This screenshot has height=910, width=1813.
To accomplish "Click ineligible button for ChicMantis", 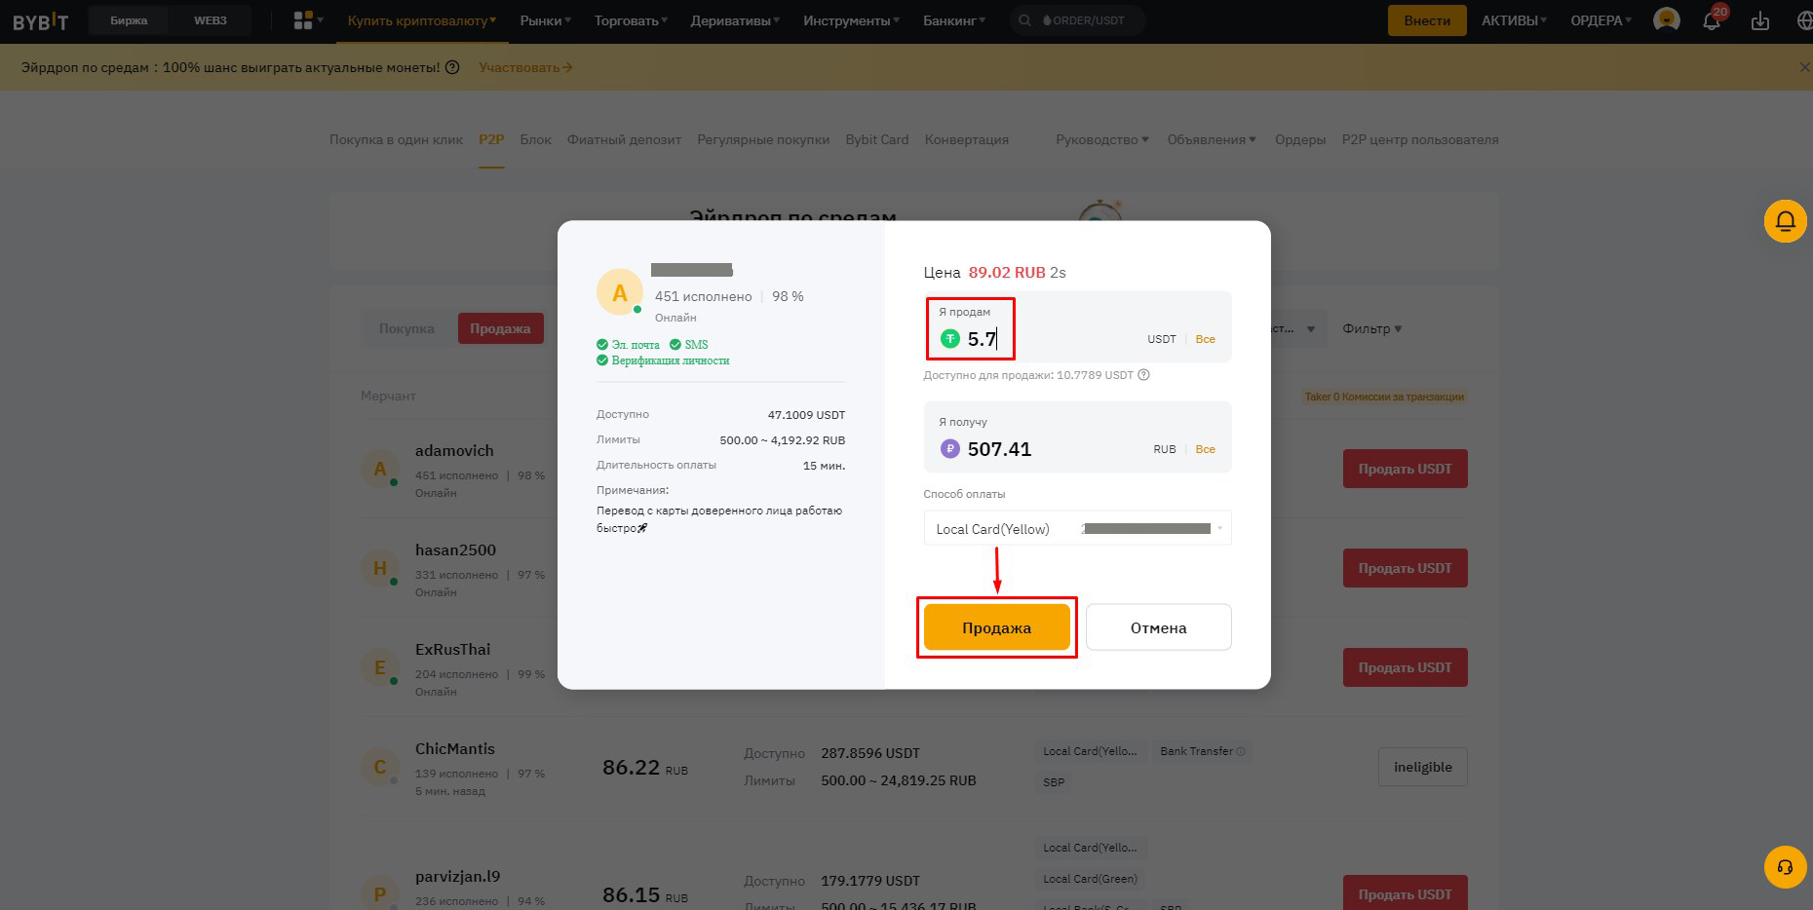I will tap(1423, 767).
